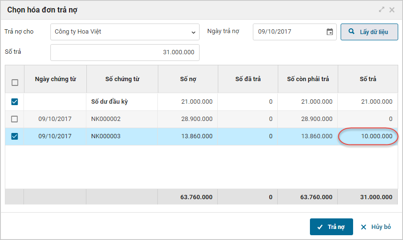Check the NK000002 row checkbox
403x240 pixels.
pos(15,119)
